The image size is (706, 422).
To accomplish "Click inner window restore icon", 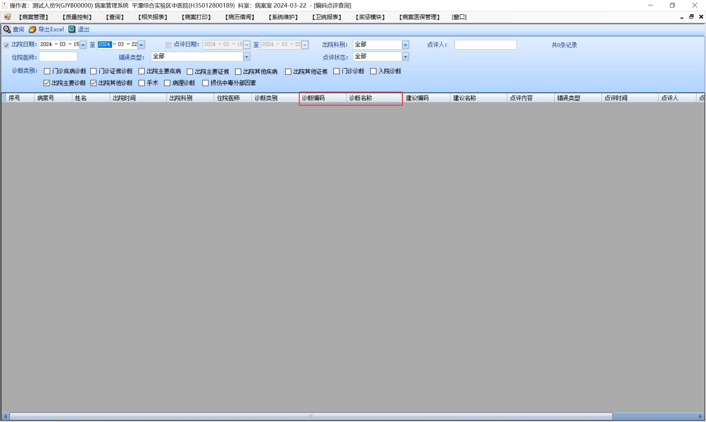I will [691, 17].
